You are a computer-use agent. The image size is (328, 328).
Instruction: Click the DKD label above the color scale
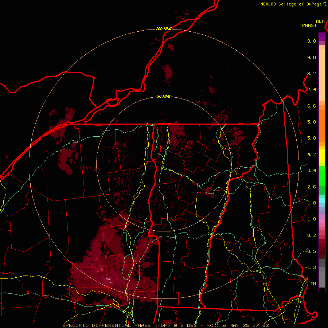click(x=320, y=22)
